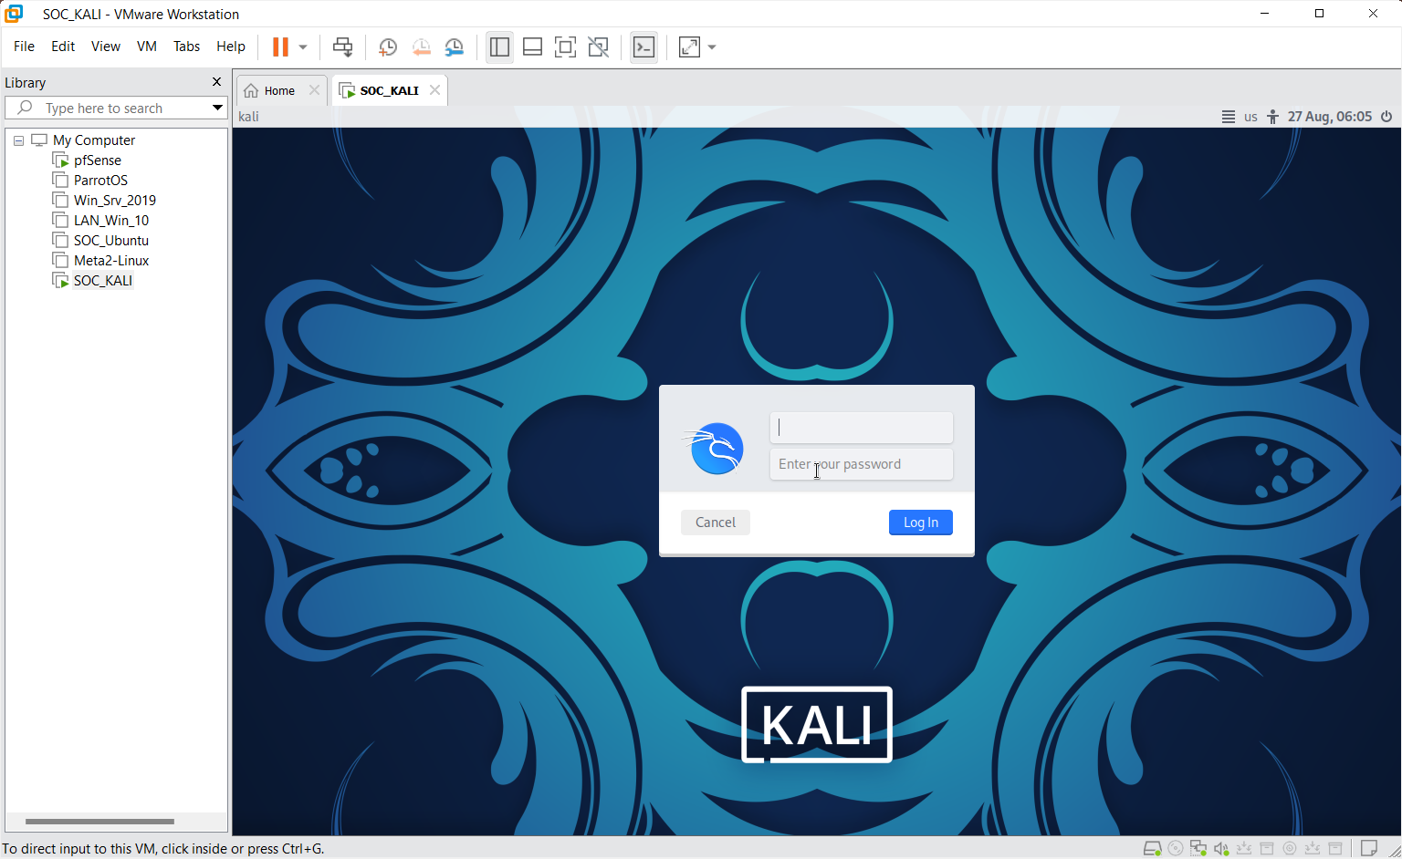Click the sound card status icon

coord(1221,848)
